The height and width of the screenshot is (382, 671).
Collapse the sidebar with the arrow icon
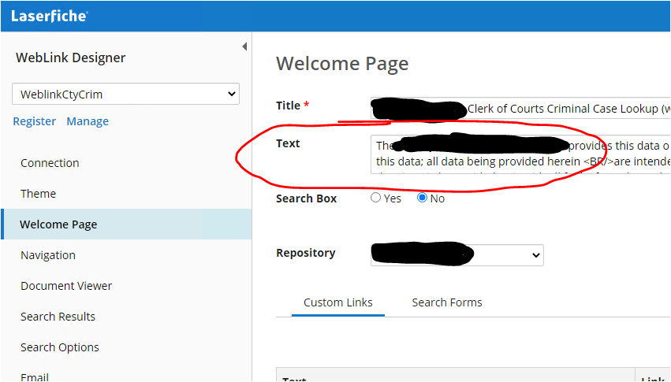tap(244, 47)
